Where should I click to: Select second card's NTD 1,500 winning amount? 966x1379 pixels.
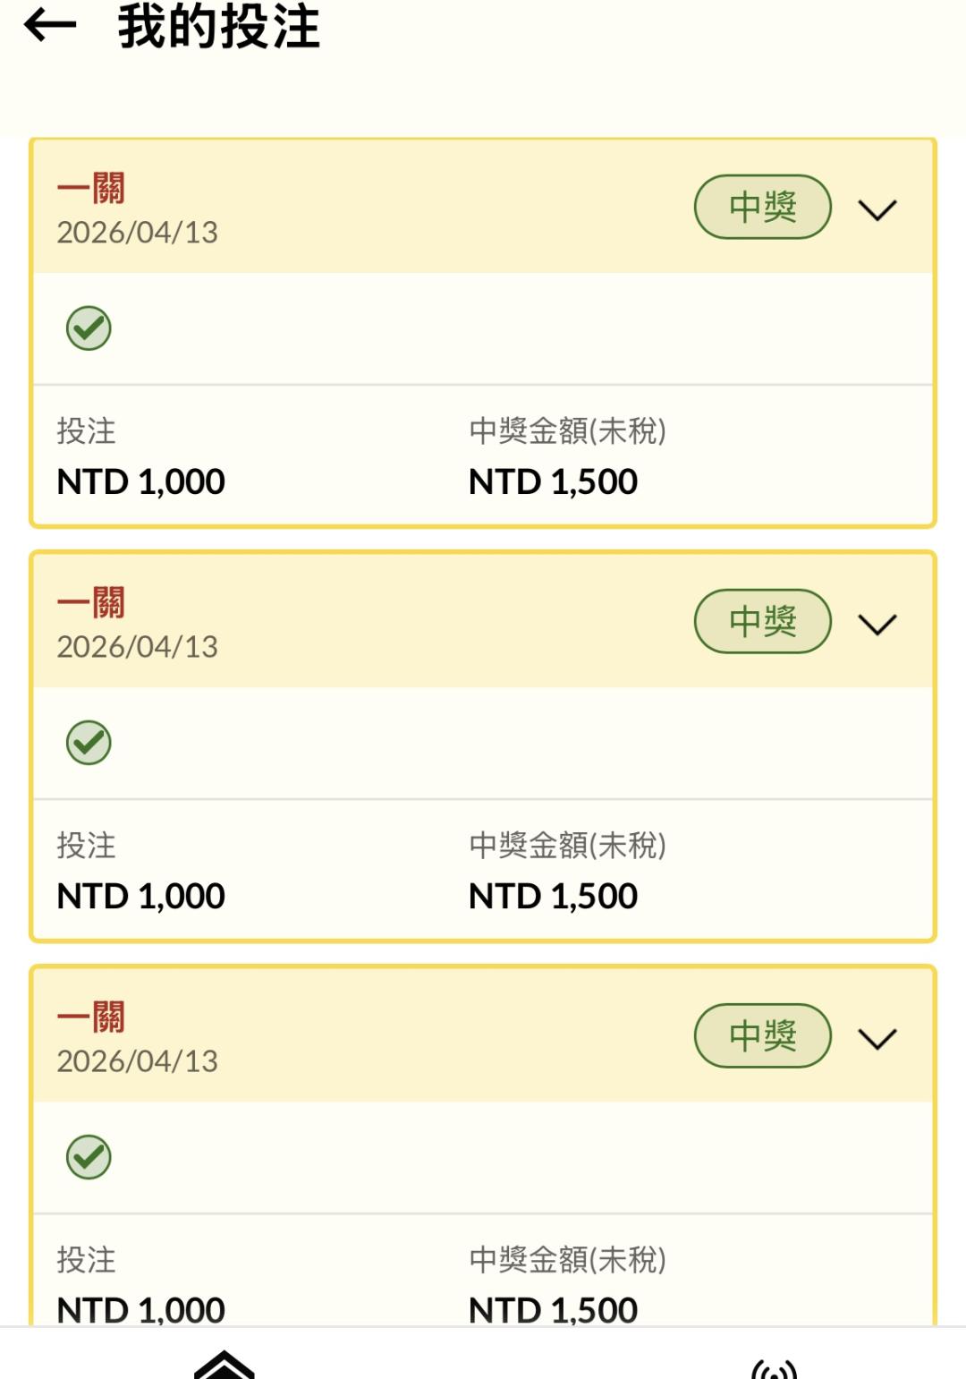pos(553,897)
